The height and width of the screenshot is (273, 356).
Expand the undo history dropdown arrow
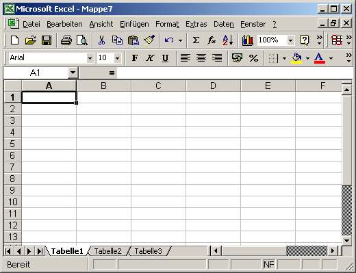click(x=180, y=41)
